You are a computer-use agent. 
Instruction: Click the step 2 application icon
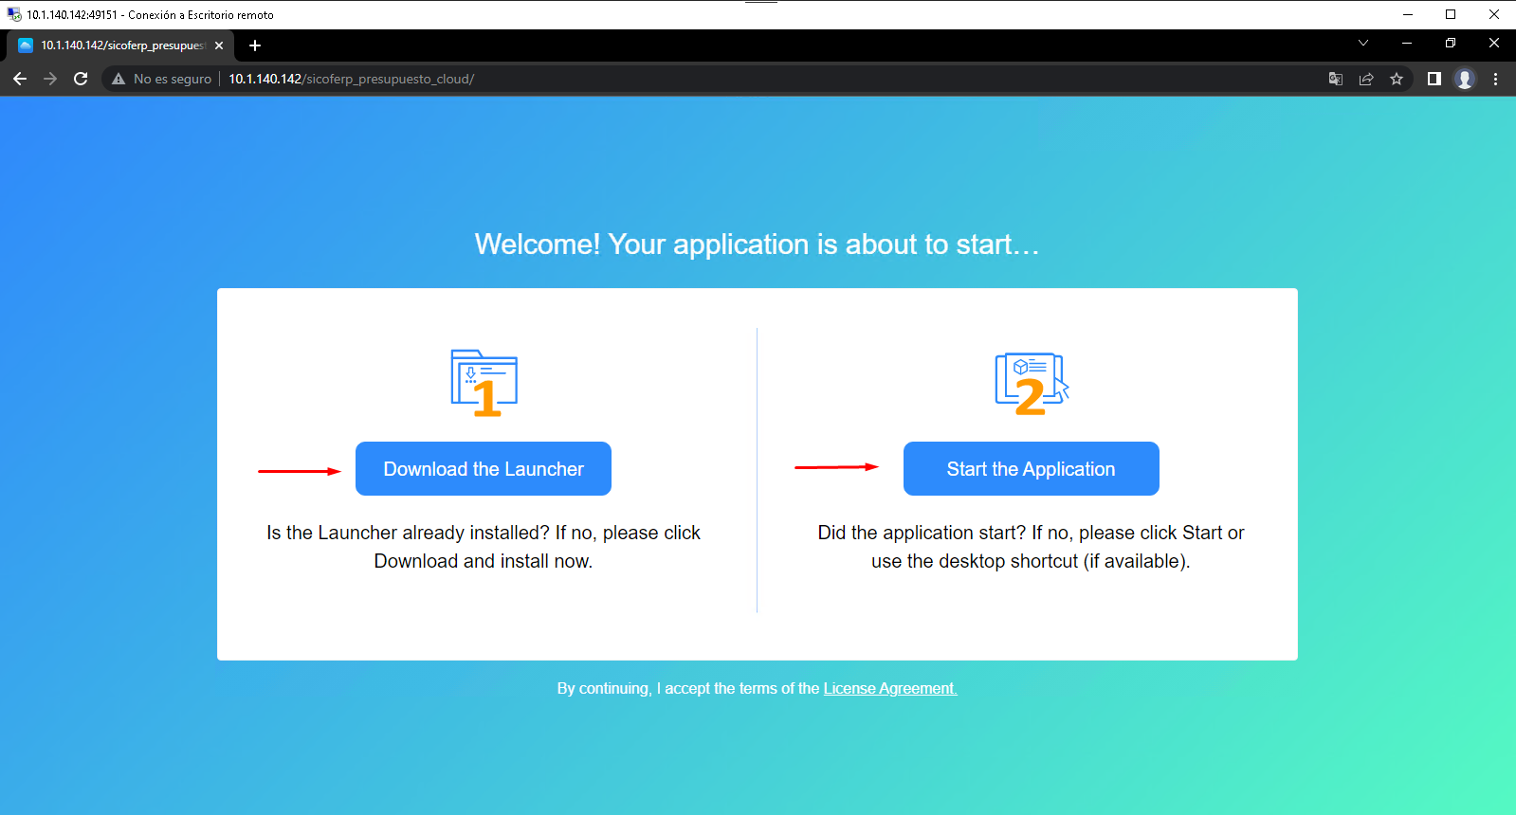pyautogui.click(x=1032, y=384)
